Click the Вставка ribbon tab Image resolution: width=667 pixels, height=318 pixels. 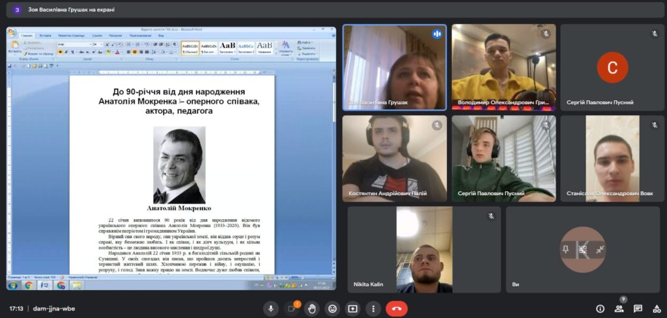coord(45,36)
